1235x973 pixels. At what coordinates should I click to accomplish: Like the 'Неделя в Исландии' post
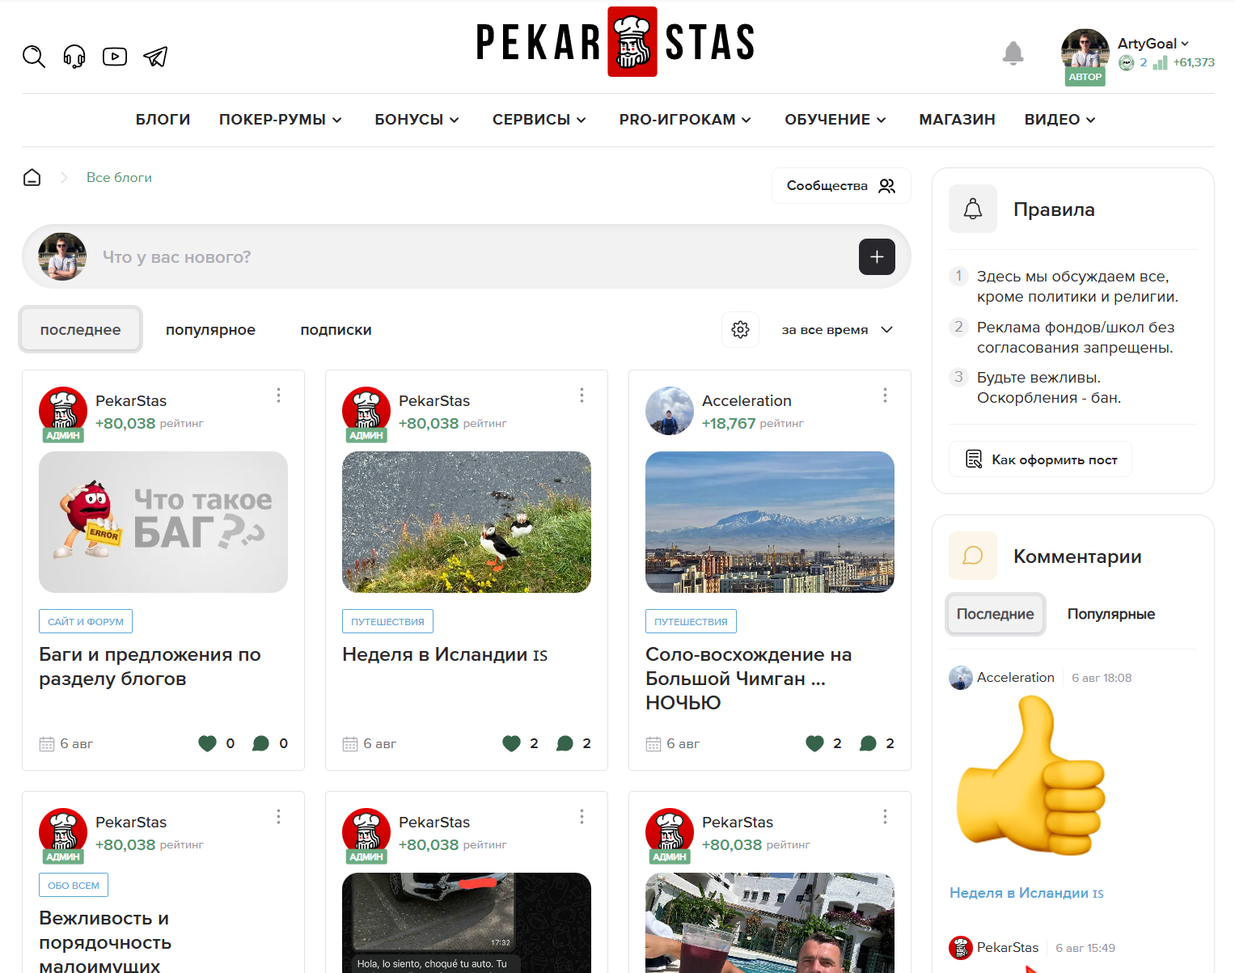point(511,743)
